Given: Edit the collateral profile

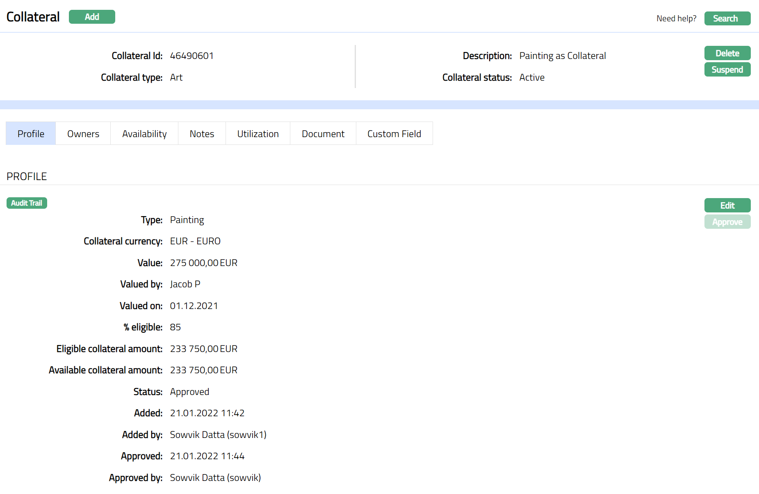Looking at the screenshot, I should 727,205.
